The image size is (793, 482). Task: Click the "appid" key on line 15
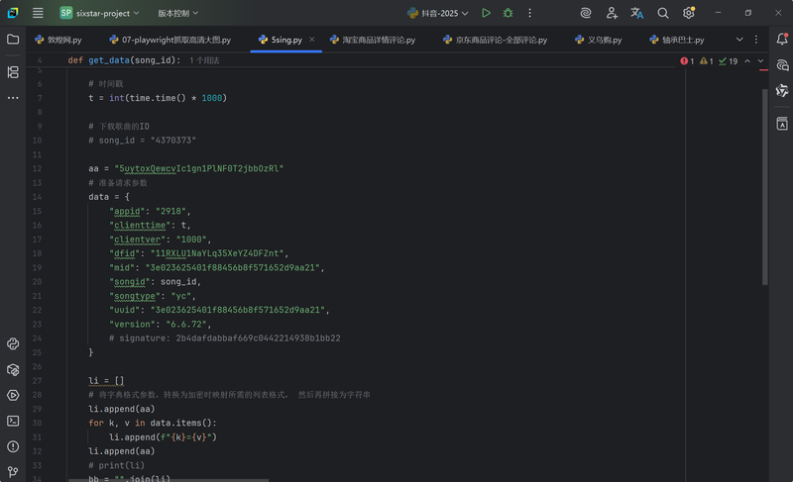[x=127, y=211]
